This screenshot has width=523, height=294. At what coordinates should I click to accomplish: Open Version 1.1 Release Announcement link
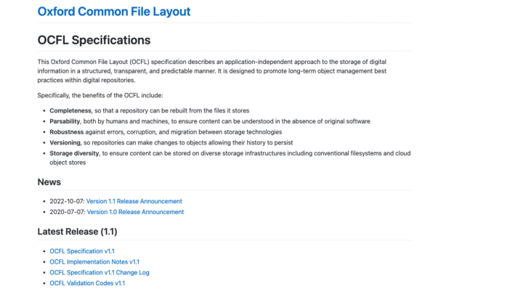click(x=134, y=201)
